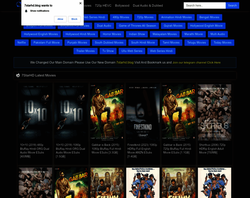
Task: Open Animation Hindi Movies category
Action: coord(177,17)
